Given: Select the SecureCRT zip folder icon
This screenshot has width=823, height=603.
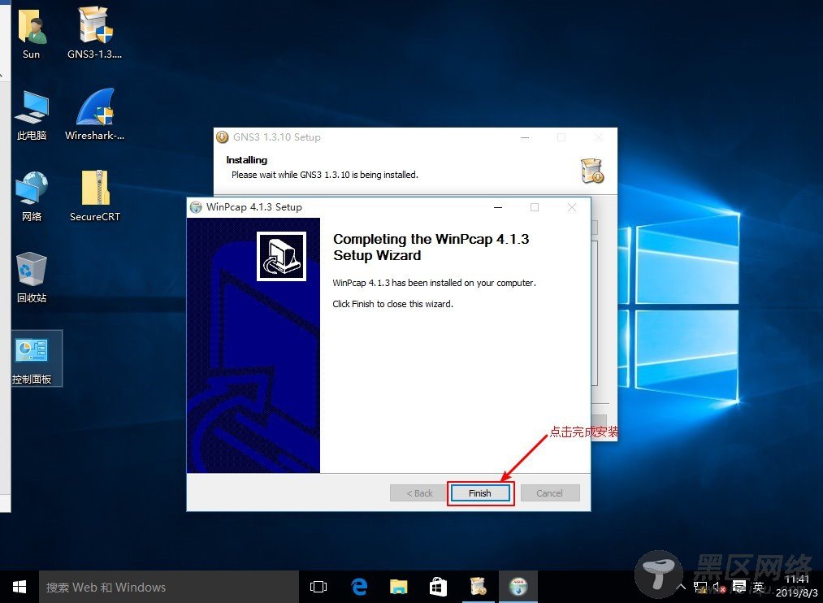Looking at the screenshot, I should click(x=95, y=197).
